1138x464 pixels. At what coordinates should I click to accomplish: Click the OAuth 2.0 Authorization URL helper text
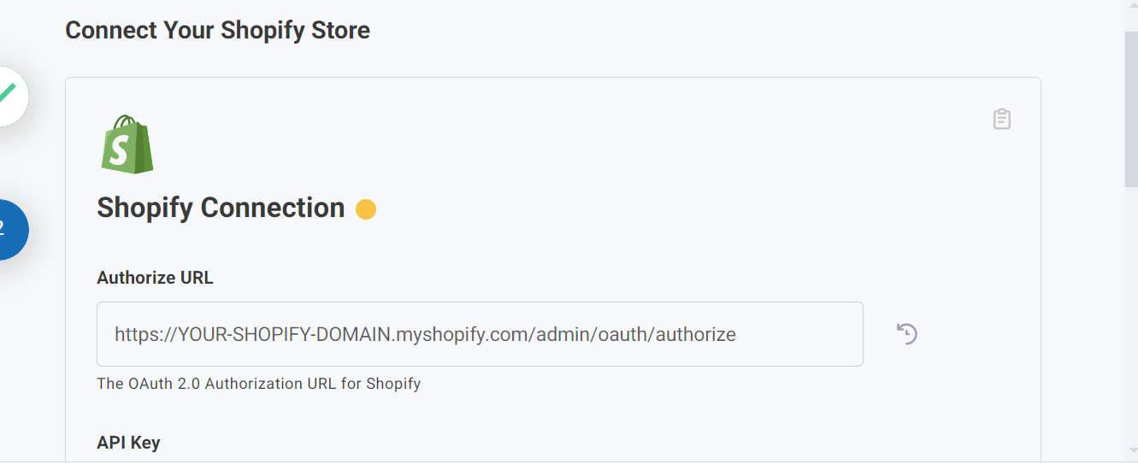(258, 384)
